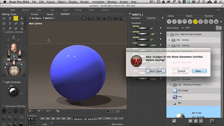Click Cancel in the save dialog
Image resolution: width=224 pixels, height=126 pixels.
pyautogui.click(x=181, y=71)
